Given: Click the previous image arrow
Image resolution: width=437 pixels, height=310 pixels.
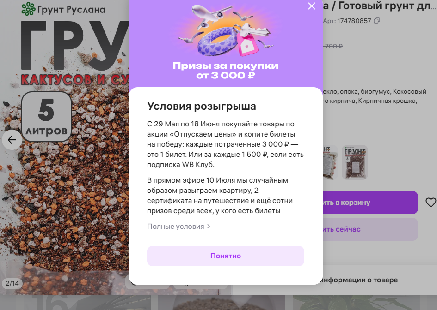Looking at the screenshot, I should (12, 140).
